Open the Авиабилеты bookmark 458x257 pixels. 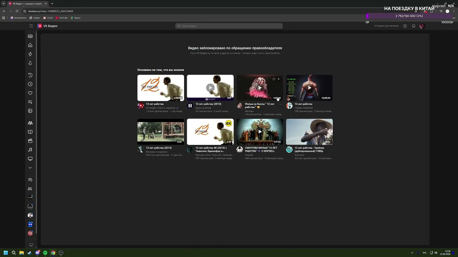click(x=19, y=18)
